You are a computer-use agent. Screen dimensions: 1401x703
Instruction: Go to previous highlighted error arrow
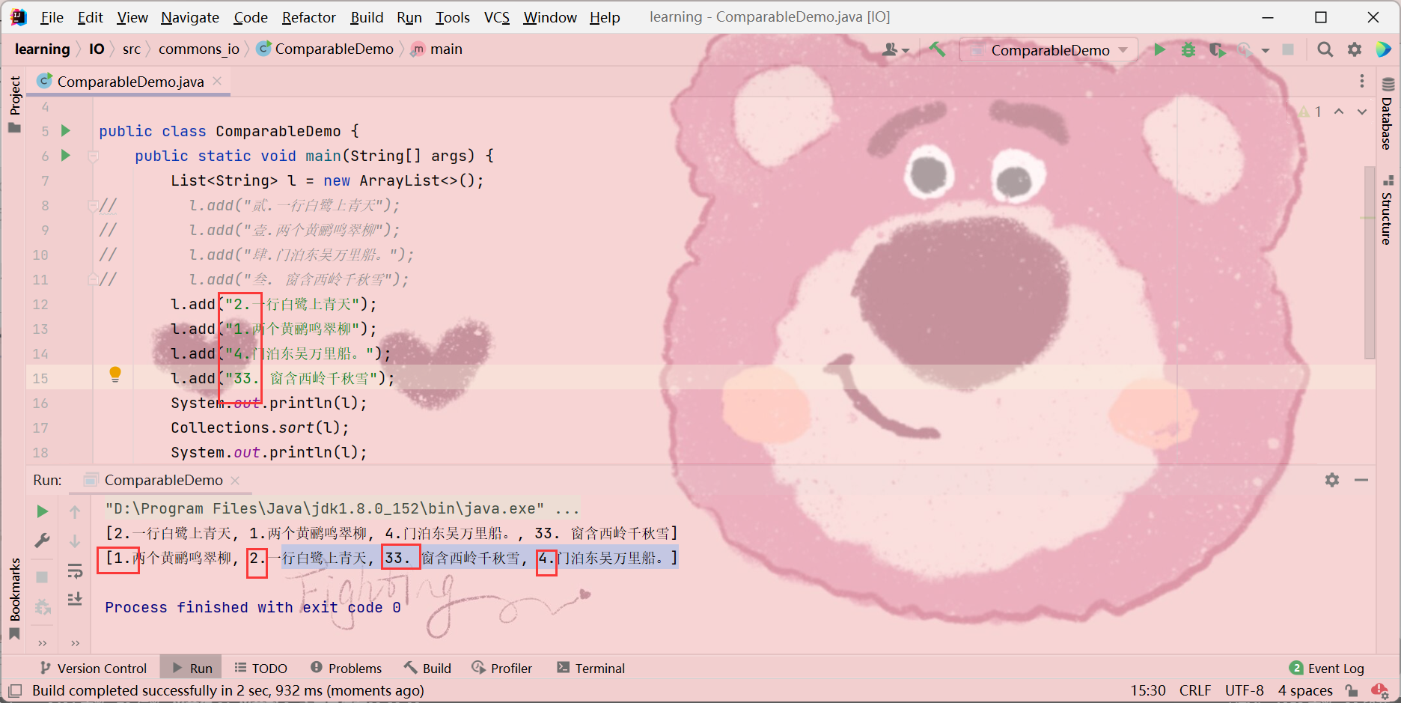1339,112
